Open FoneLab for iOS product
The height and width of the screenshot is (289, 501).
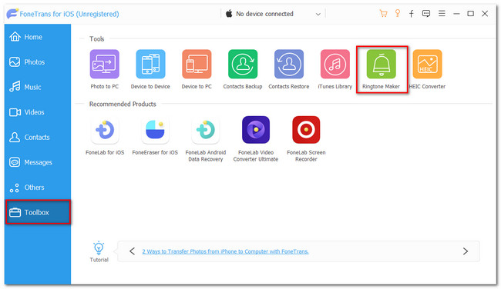(105, 130)
